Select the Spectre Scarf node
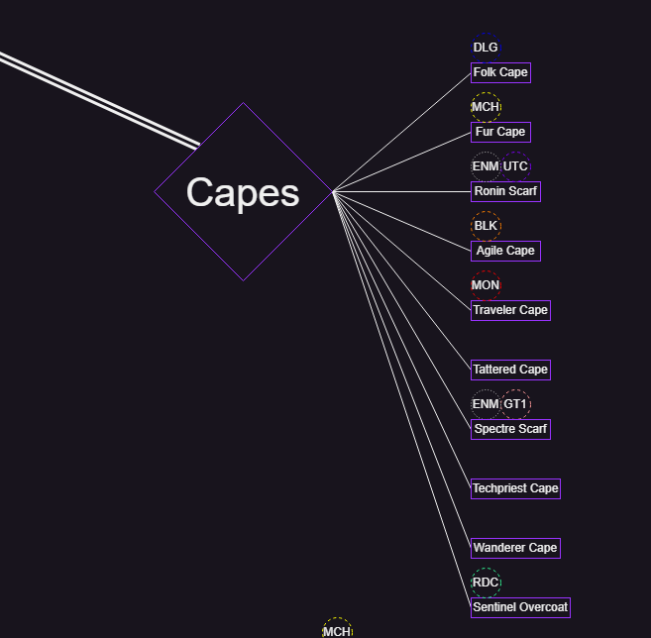The width and height of the screenshot is (651, 638). (510, 429)
